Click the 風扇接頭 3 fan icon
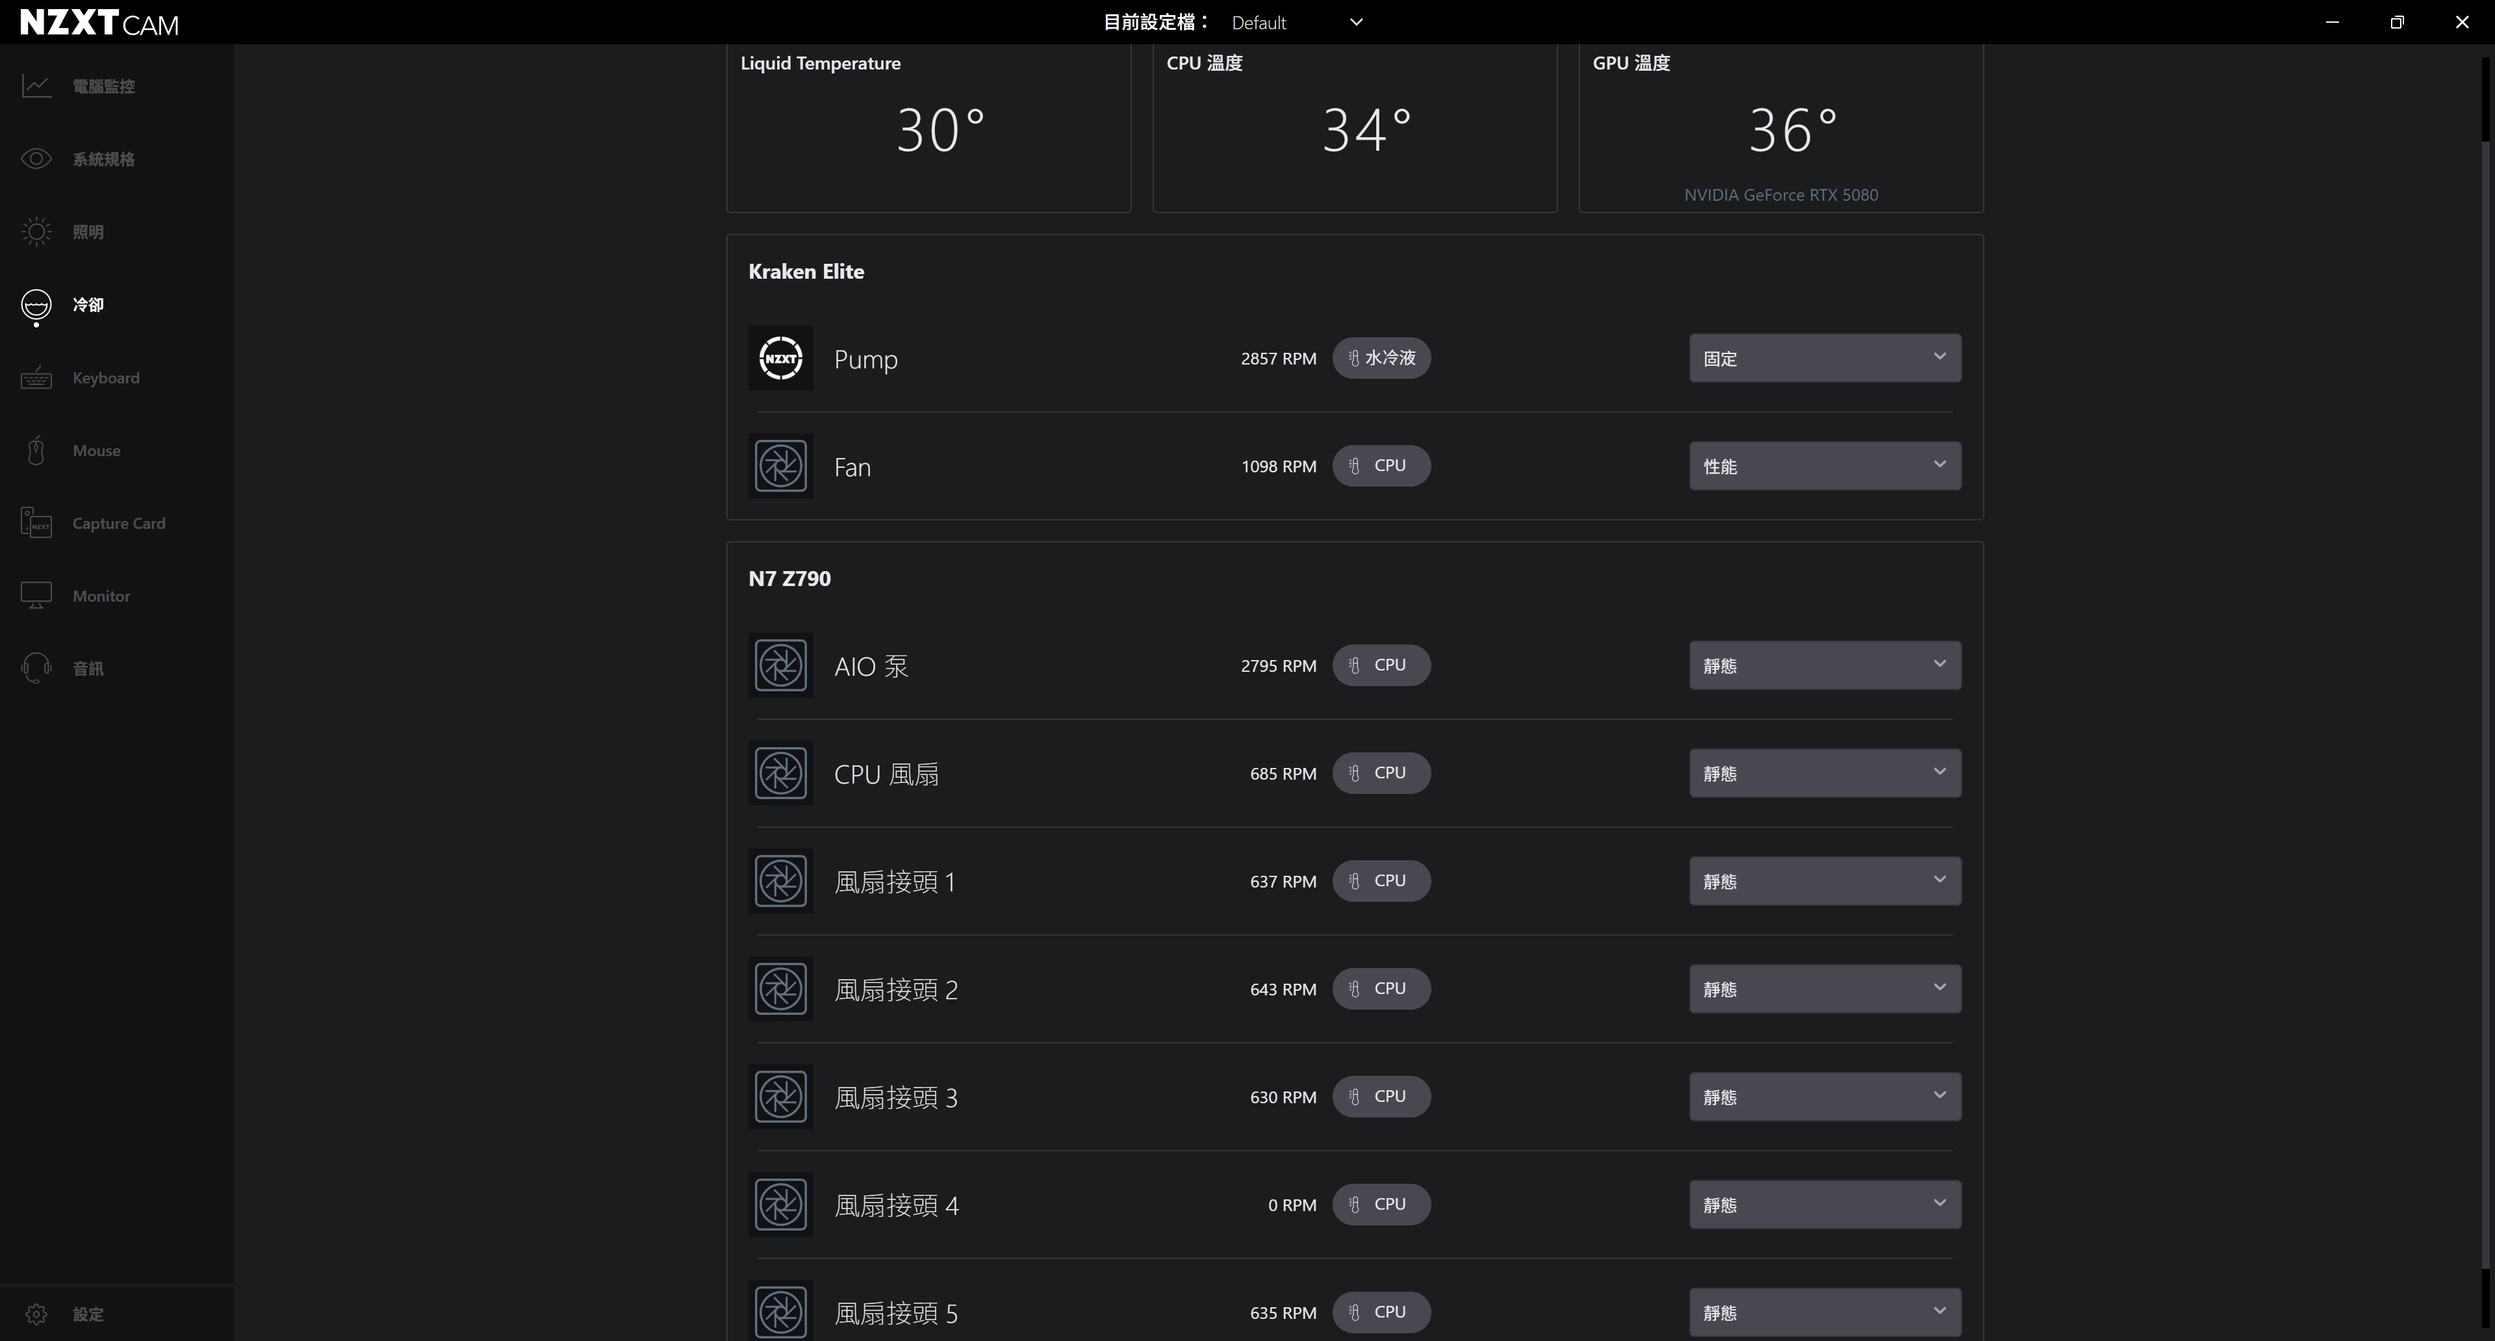The image size is (2495, 1341). point(780,1097)
